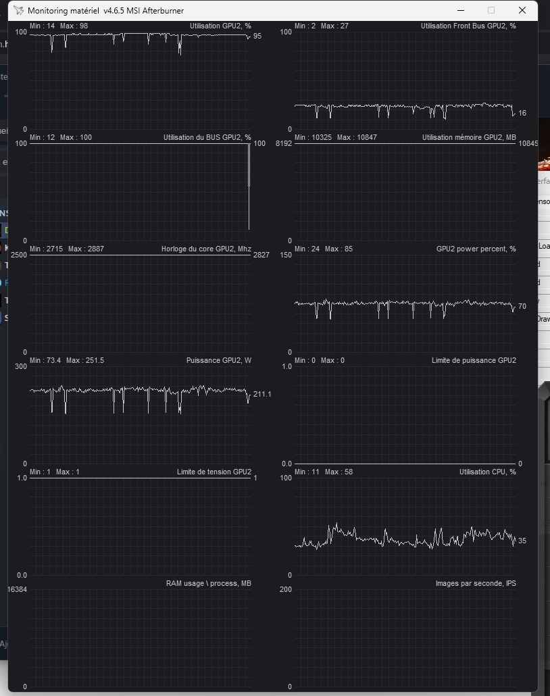Click the Images par seconde IPS graph
This screenshot has height=696, width=550.
coord(404,639)
